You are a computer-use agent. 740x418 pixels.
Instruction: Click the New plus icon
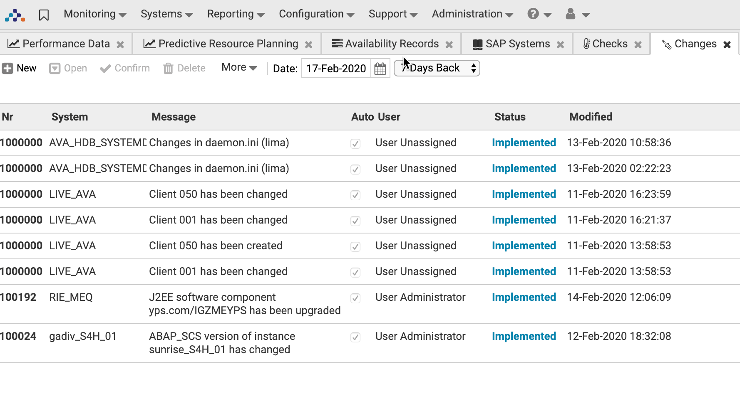click(x=7, y=68)
